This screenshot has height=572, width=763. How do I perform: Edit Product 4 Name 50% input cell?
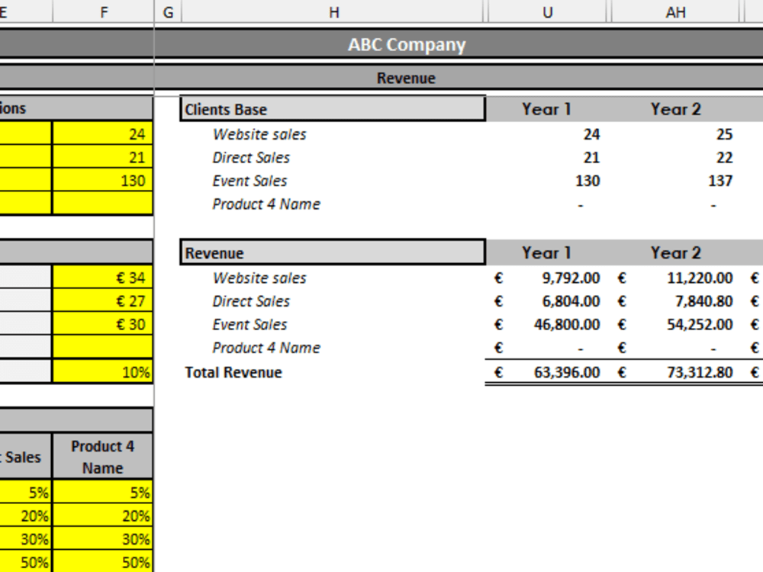(x=102, y=562)
